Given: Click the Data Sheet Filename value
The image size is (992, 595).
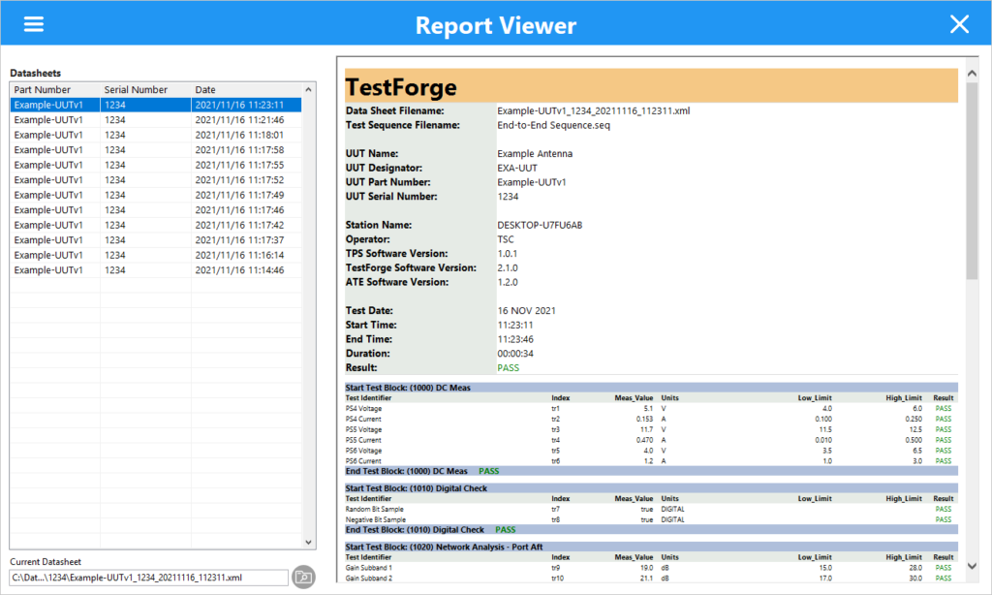Looking at the screenshot, I should click(x=594, y=110).
